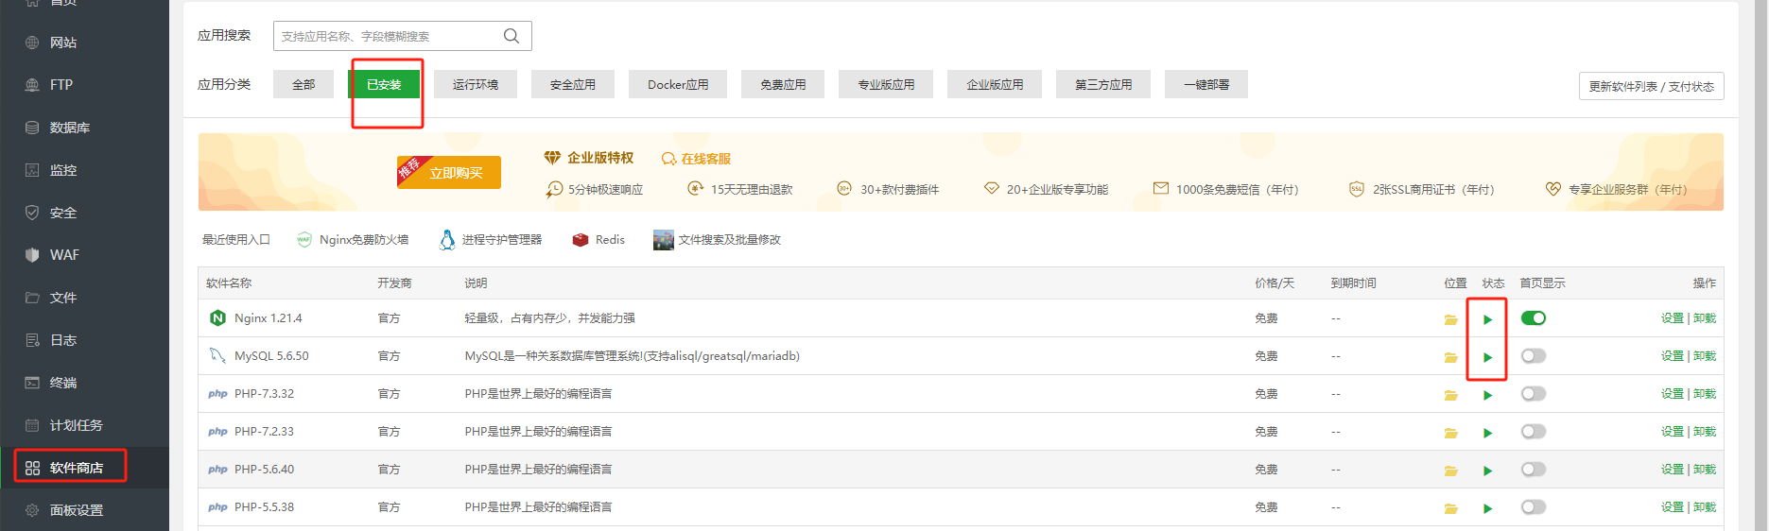Screen dimensions: 1769x531
Task: Click 卸载 link for PHP-5.5.38
Action: 1705,507
